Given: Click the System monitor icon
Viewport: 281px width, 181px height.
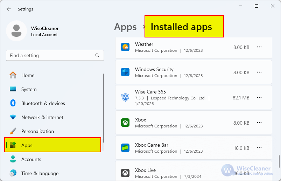Looking at the screenshot, I should pyautogui.click(x=13, y=89).
